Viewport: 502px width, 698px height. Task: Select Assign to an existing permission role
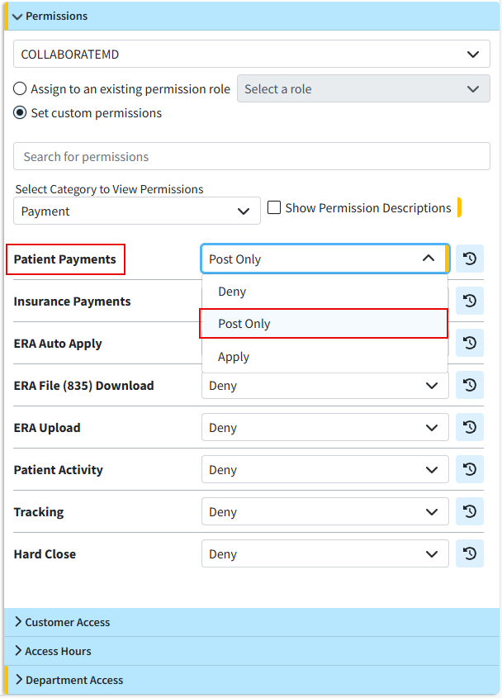click(21, 89)
